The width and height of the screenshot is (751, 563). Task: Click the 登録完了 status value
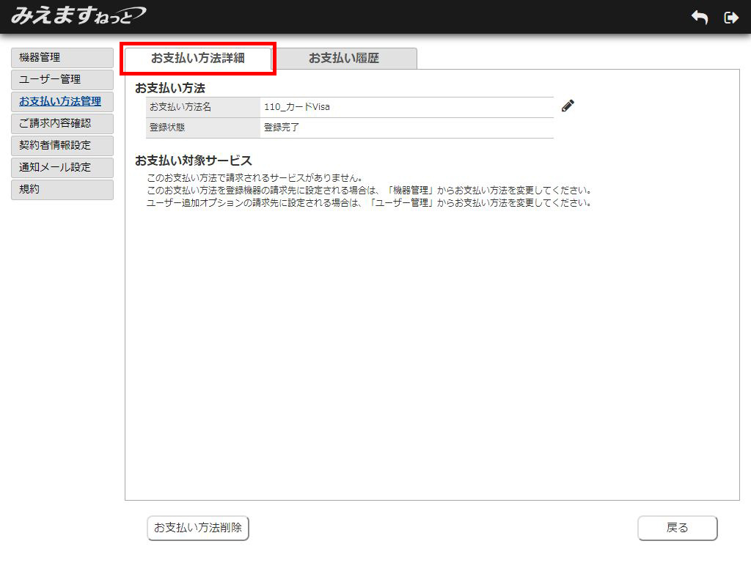(x=282, y=128)
